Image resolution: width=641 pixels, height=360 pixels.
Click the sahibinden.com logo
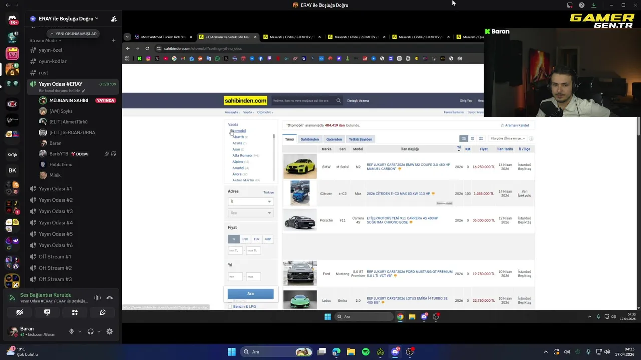[245, 100]
